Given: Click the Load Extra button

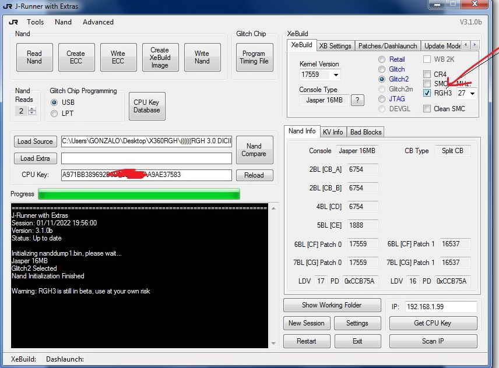Looking at the screenshot, I should 36,158.
